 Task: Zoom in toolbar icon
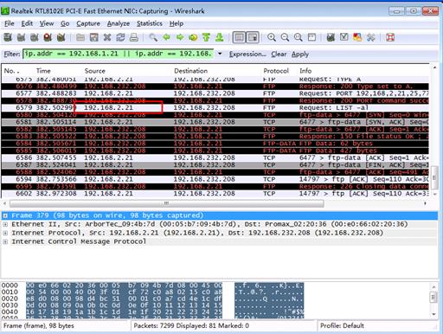coord(272,37)
